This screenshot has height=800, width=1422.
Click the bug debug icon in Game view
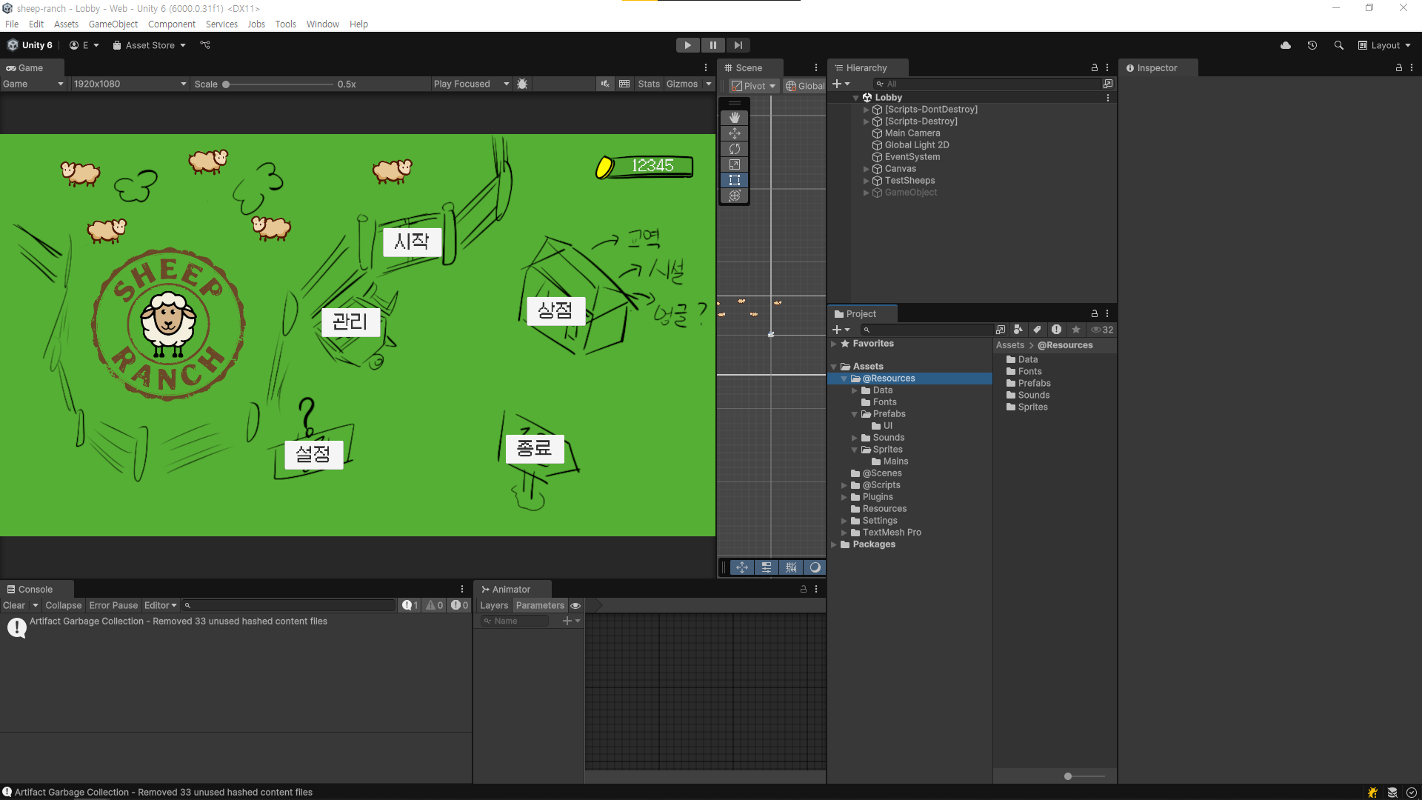522,84
